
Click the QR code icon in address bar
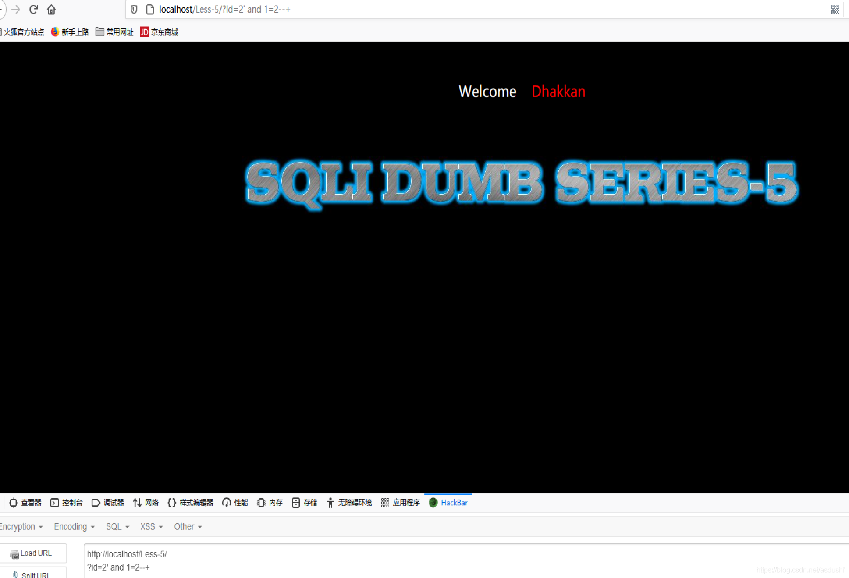(835, 9)
